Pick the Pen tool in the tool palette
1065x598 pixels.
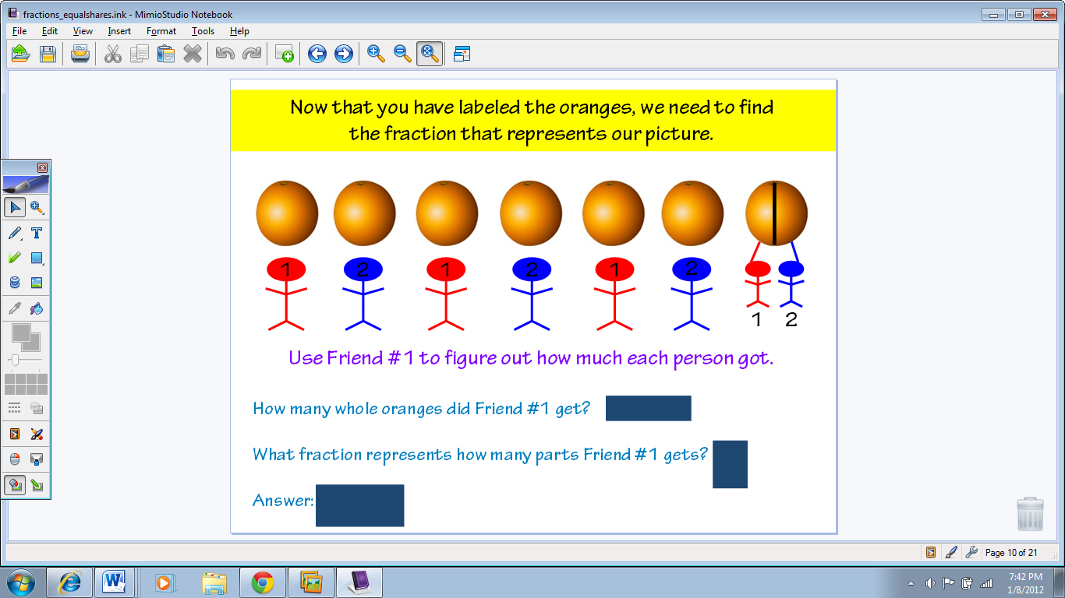point(15,233)
